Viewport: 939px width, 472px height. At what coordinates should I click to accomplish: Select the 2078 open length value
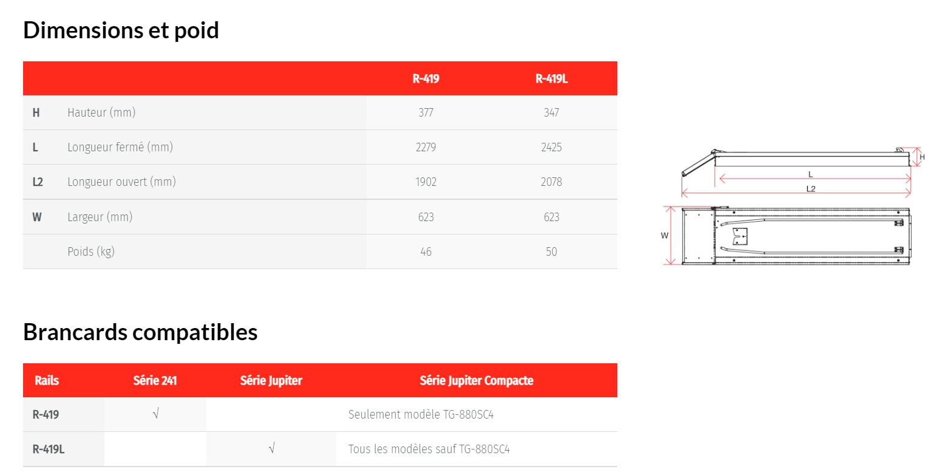pos(551,182)
